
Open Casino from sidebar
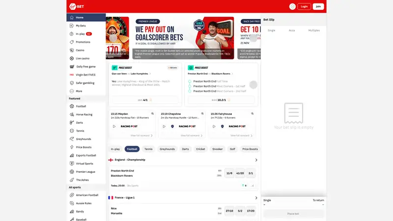(86, 50)
